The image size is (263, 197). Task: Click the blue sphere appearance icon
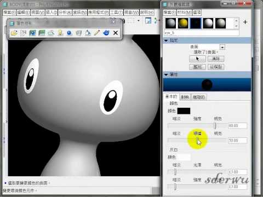(69, 33)
